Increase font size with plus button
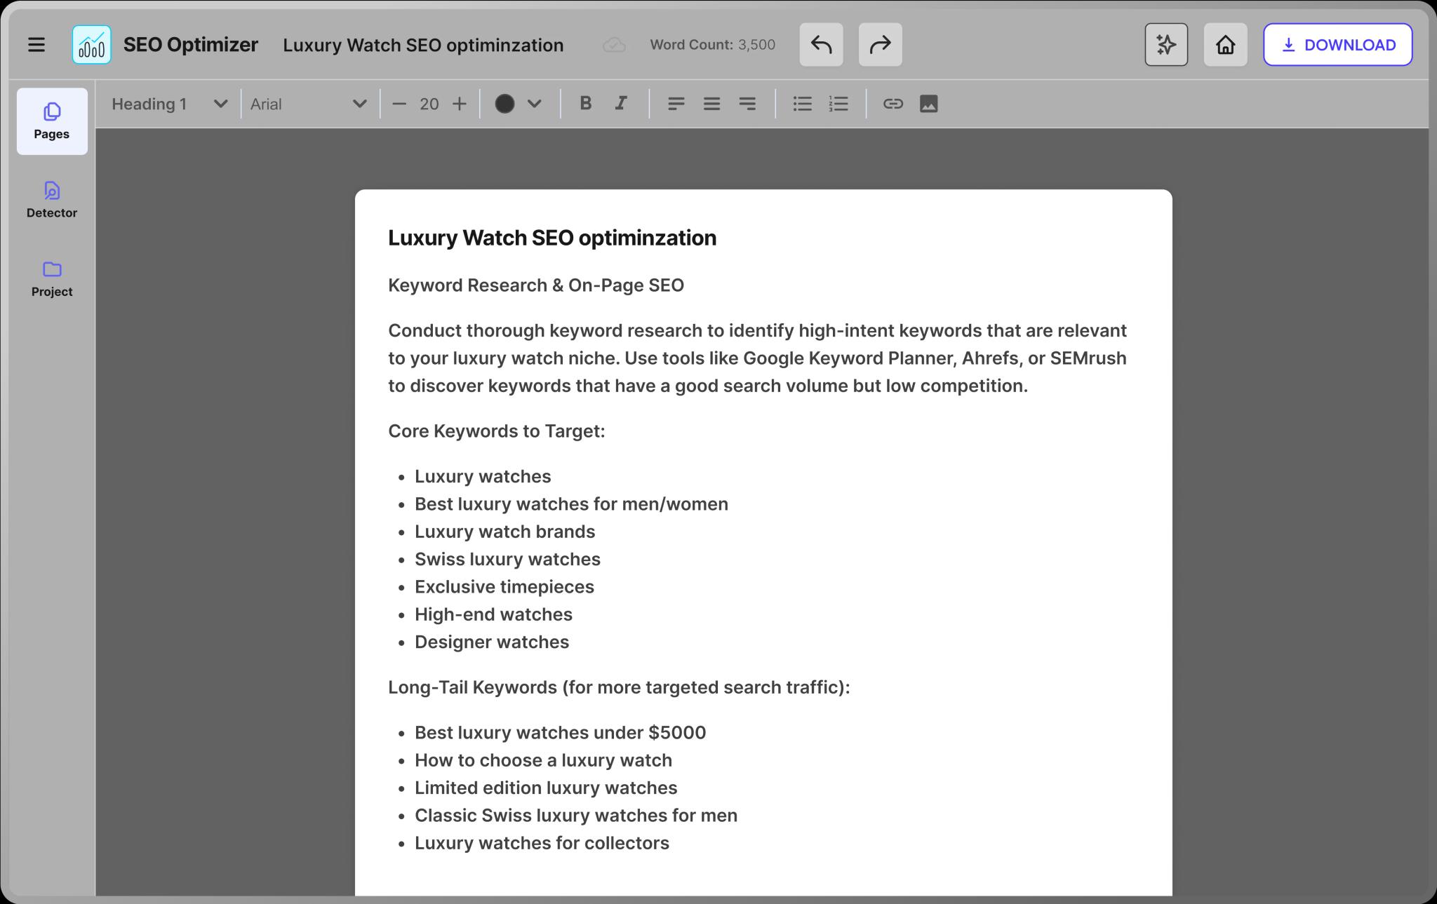Screen dimensions: 1437x904 [x=460, y=104]
